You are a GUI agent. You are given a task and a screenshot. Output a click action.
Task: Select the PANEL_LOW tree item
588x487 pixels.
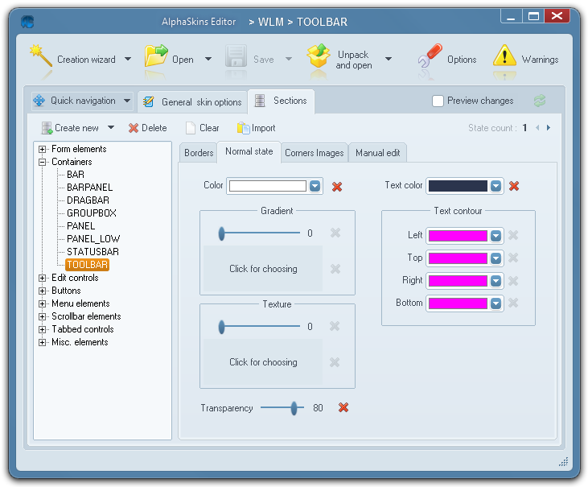coord(93,239)
